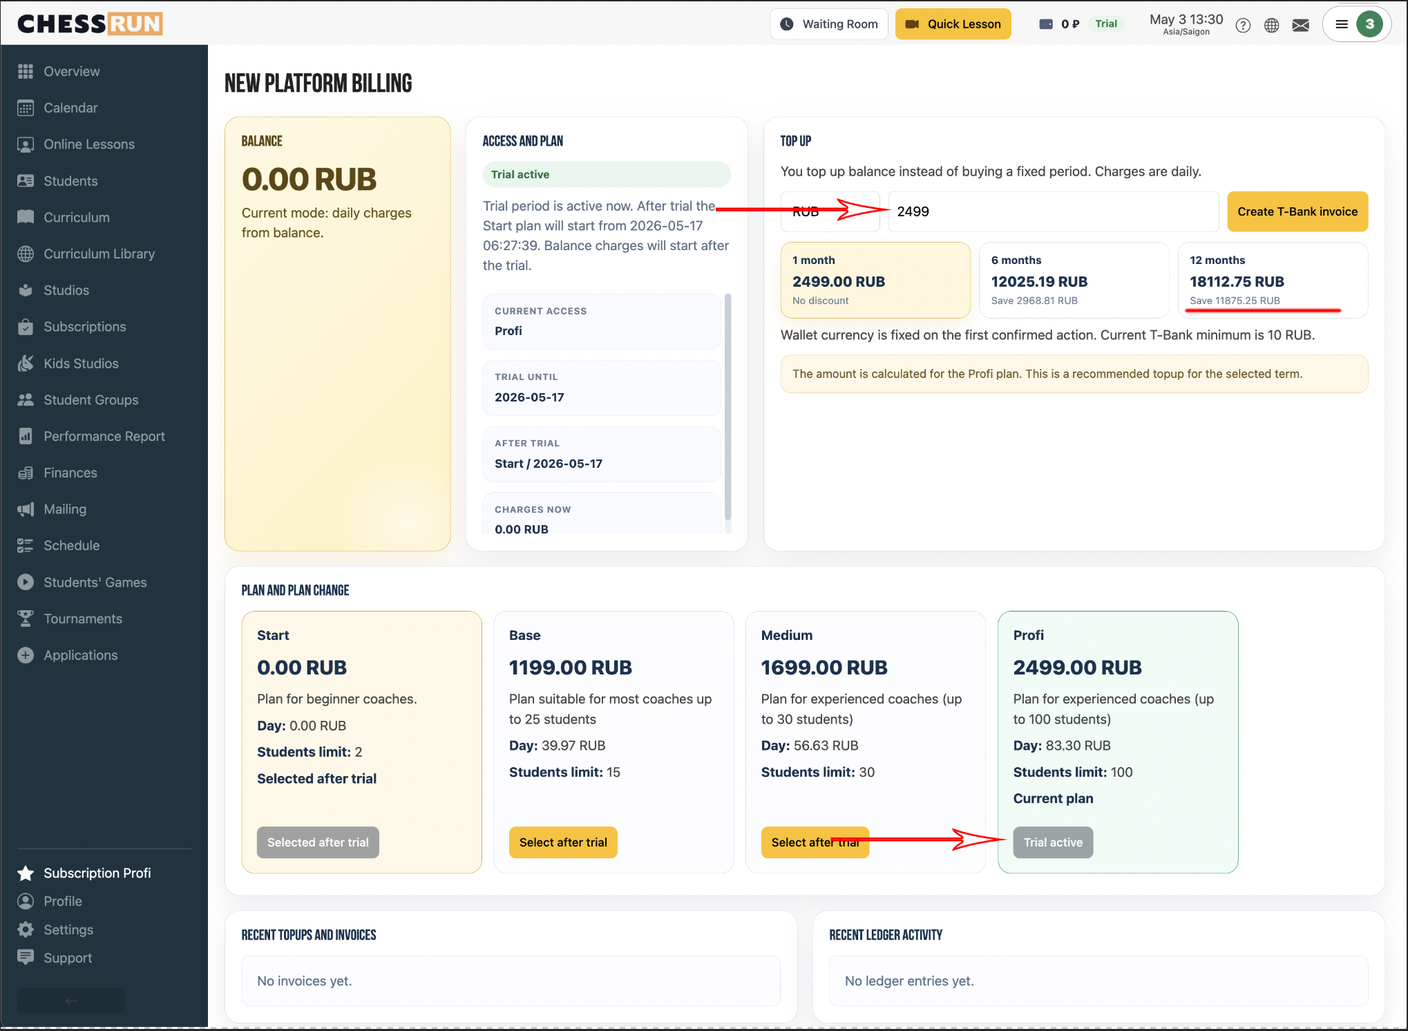Click the Students sidebar icon
Screen dimensions: 1408x1031
(x=26, y=181)
